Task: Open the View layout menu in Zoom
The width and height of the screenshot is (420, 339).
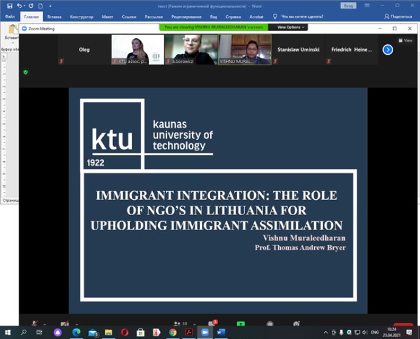Action: point(405,40)
